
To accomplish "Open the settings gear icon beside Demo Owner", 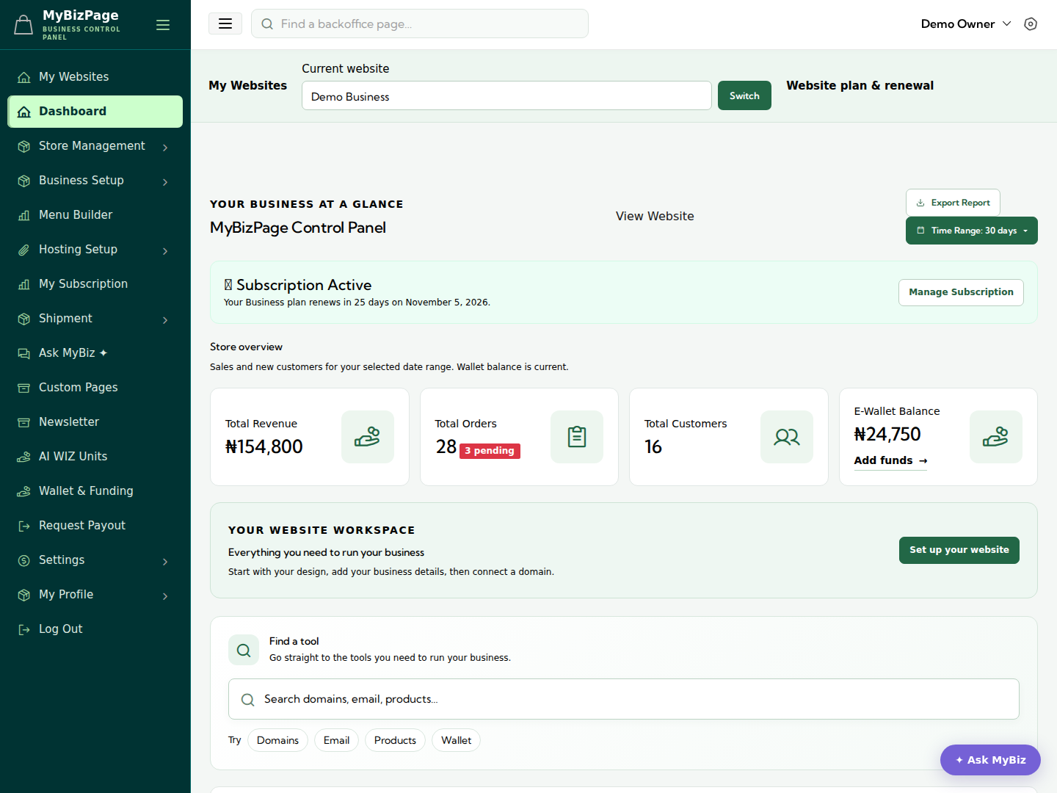I will tap(1031, 24).
